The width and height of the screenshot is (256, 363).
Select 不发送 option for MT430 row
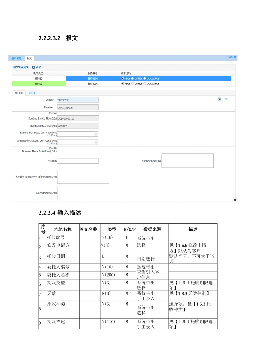point(133,79)
